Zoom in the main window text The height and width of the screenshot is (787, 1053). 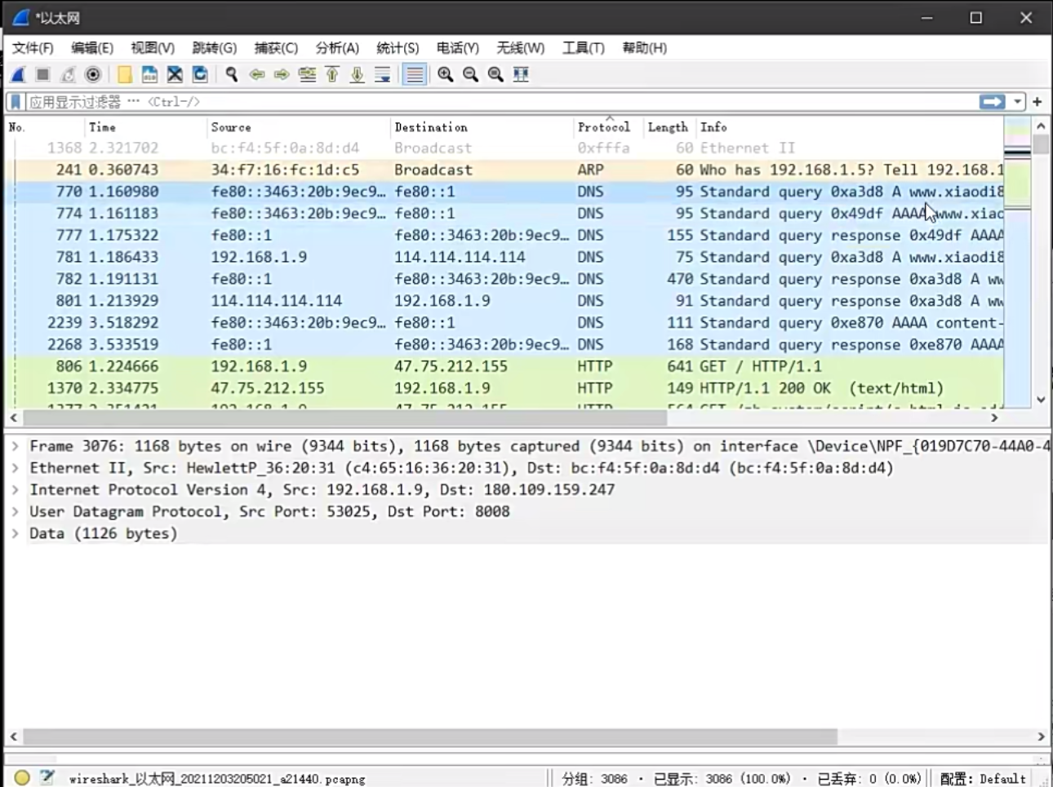(x=446, y=75)
